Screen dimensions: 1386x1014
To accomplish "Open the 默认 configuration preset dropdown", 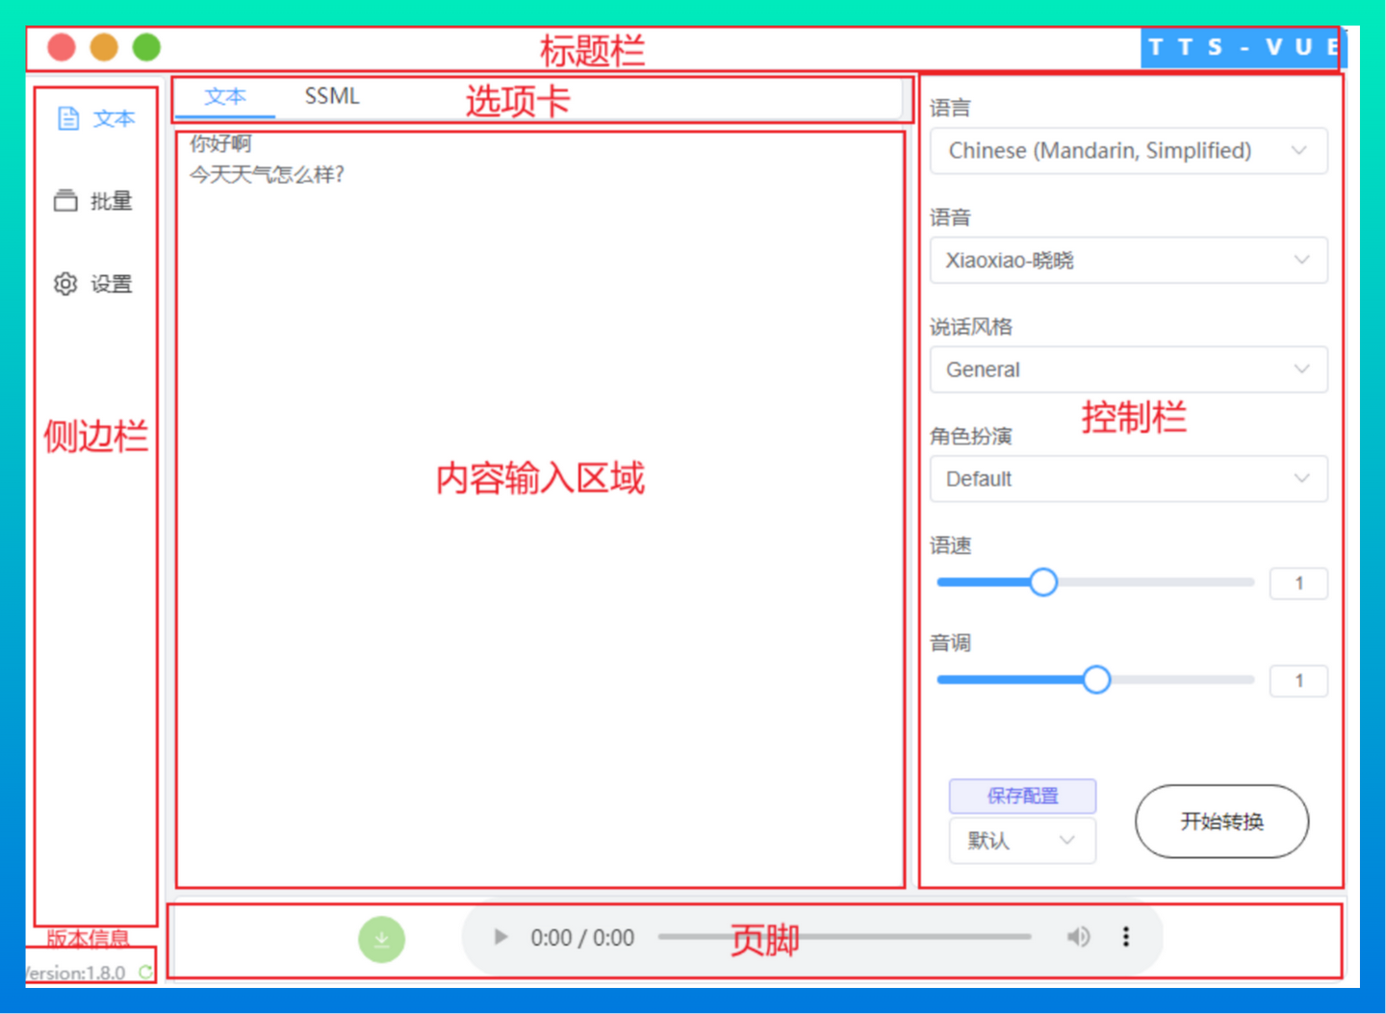I will (x=1021, y=840).
